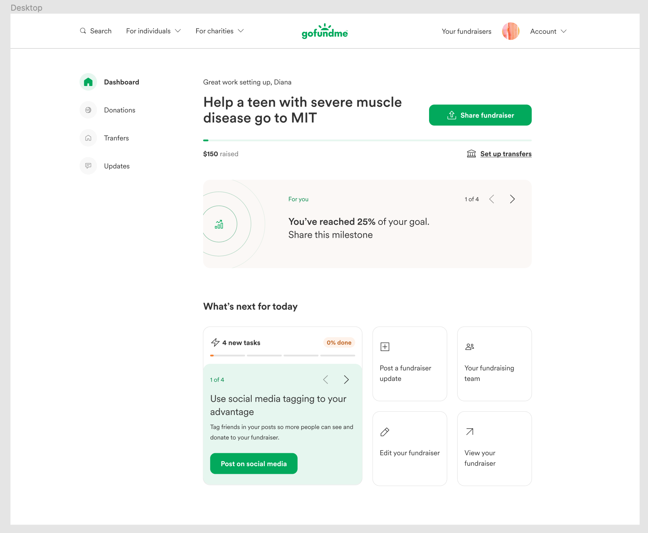The image size is (648, 533).
Task: Click the search magnifier icon
Action: tap(83, 31)
